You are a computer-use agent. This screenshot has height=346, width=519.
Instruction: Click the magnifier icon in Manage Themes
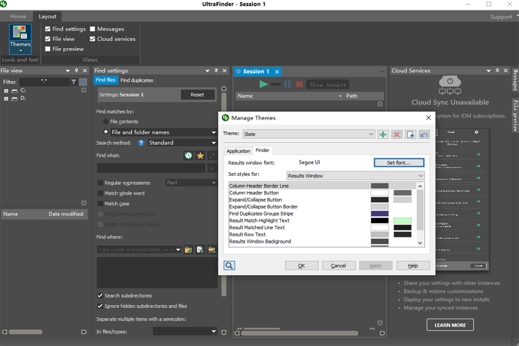[x=230, y=266]
